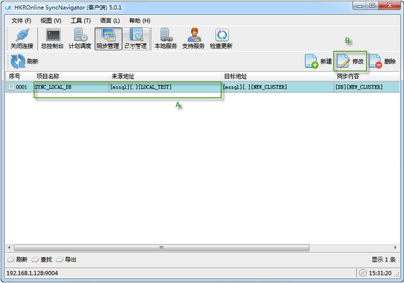The width and height of the screenshot is (404, 283).
Task: Sort by the 项目名称 column header
Action: pos(71,76)
